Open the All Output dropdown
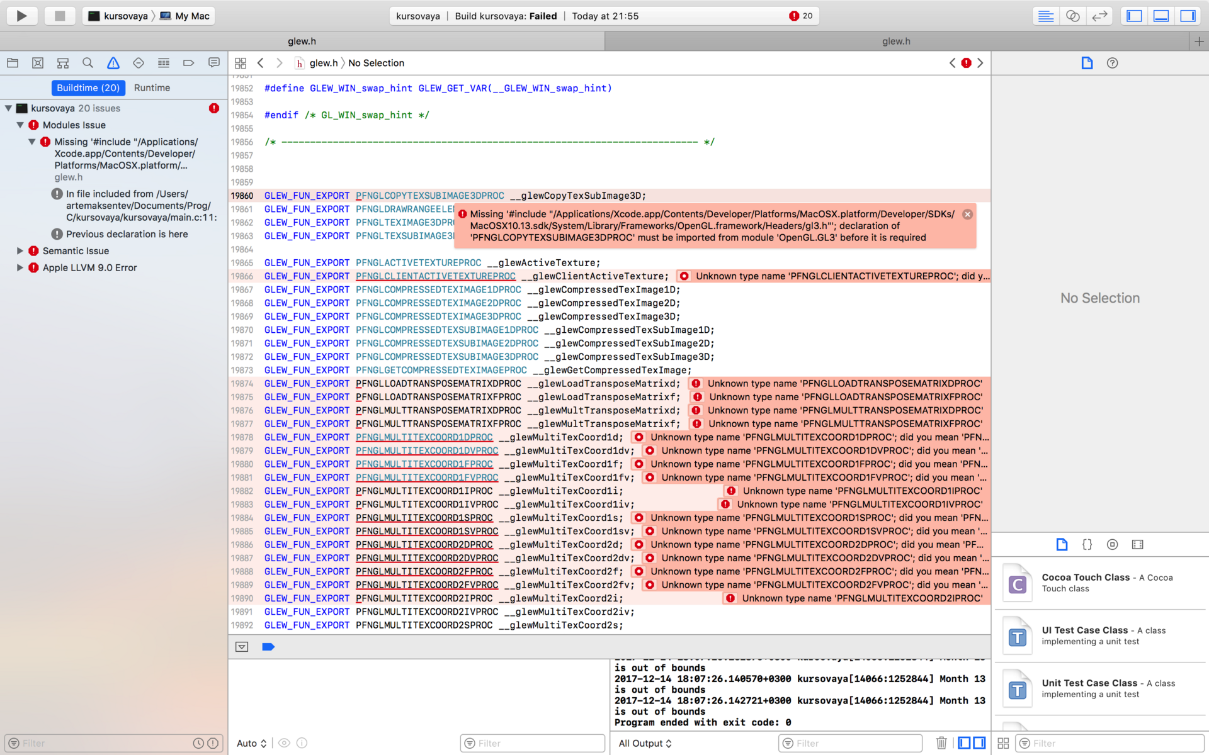1209x755 pixels. tap(645, 743)
